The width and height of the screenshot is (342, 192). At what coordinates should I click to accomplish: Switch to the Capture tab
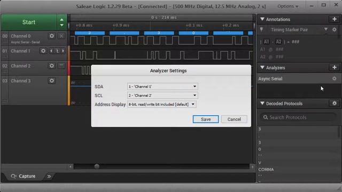click(23, 176)
